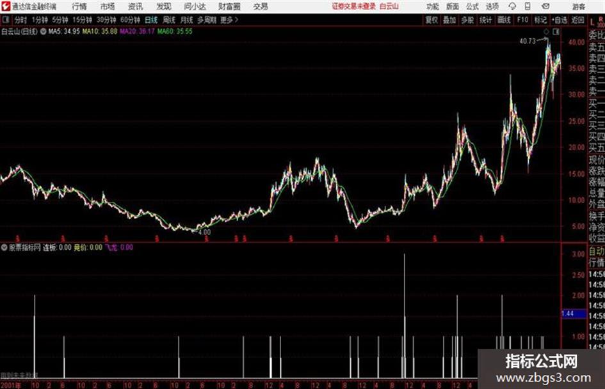Open the mobile phone icon in title bar
The width and height of the screenshot is (605, 389).
tap(528, 6)
